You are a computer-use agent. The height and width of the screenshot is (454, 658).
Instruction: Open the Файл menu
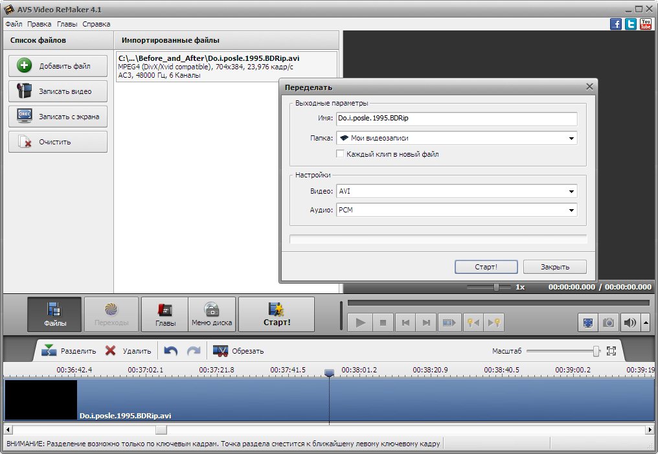pyautogui.click(x=14, y=24)
